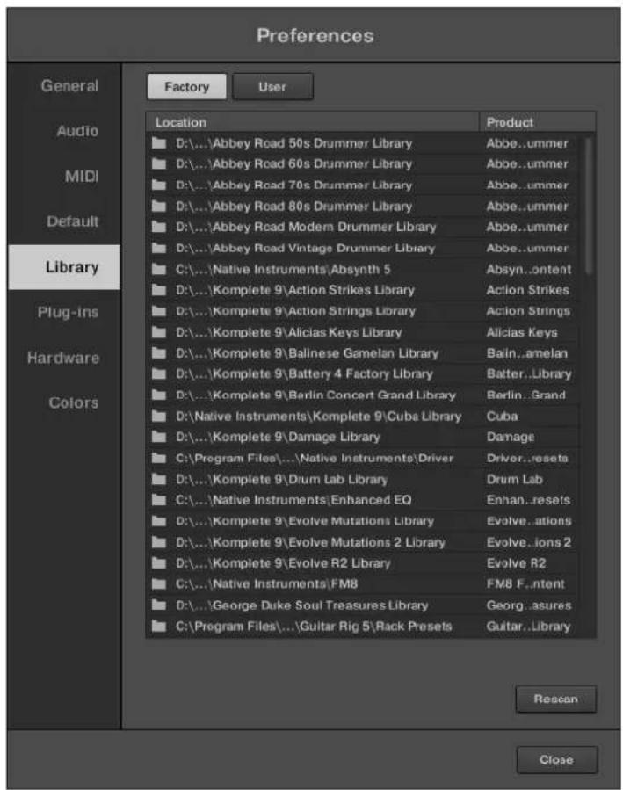Select the Library preferences section
Viewport: 623px width, 790px height.
[64, 267]
